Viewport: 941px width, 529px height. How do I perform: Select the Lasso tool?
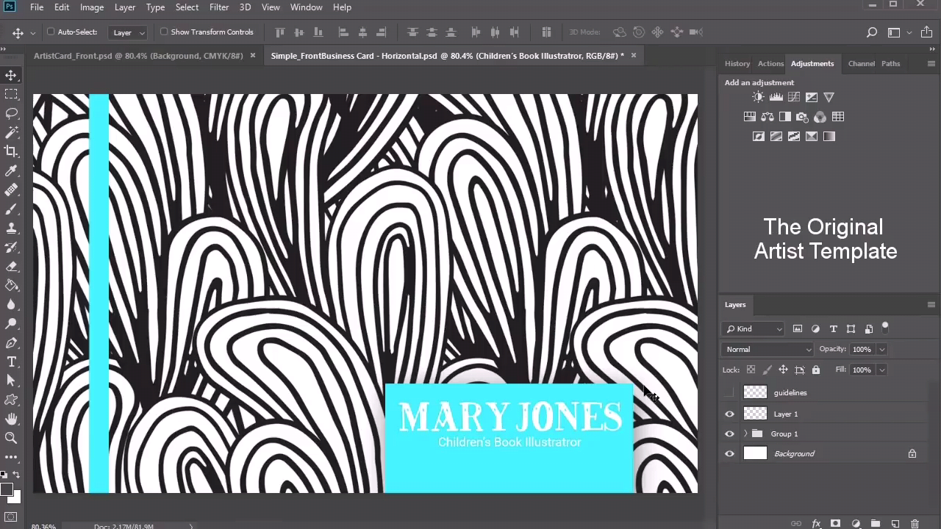coord(11,113)
